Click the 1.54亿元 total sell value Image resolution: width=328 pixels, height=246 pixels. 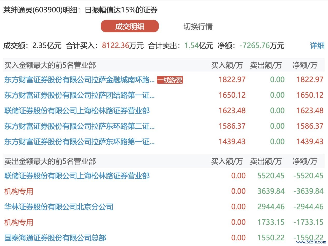[199, 46]
